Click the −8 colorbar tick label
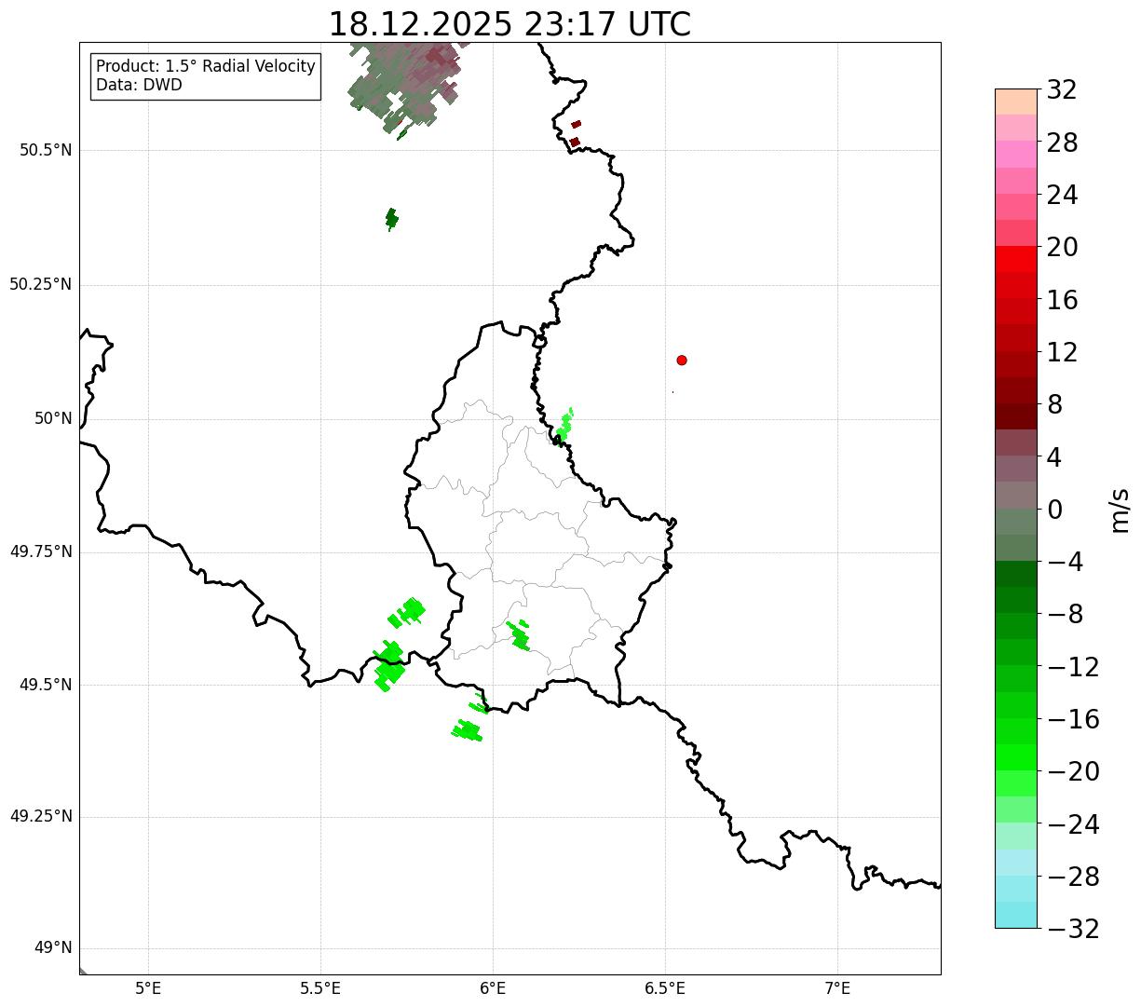The width and height of the screenshot is (1141, 1007). pos(1066,615)
